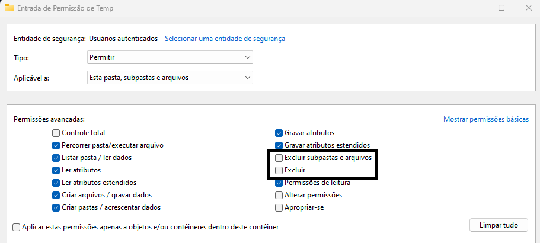
Task: Enable the Controle total checkbox
Action: [56, 133]
